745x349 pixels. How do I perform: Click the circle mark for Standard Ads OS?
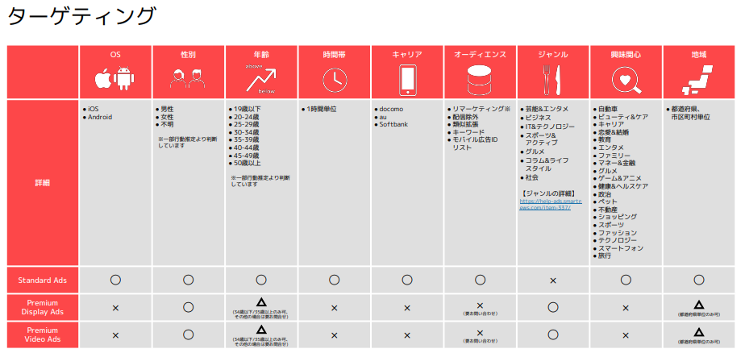115,280
